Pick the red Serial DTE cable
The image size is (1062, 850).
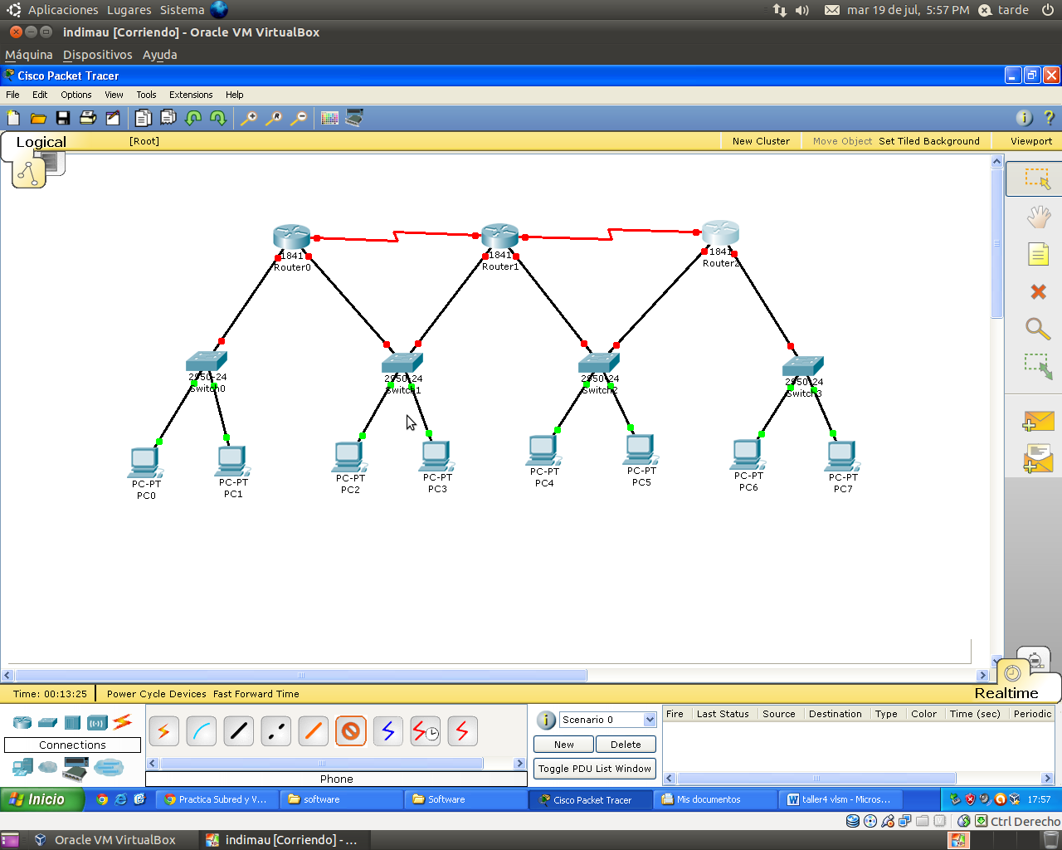click(462, 731)
